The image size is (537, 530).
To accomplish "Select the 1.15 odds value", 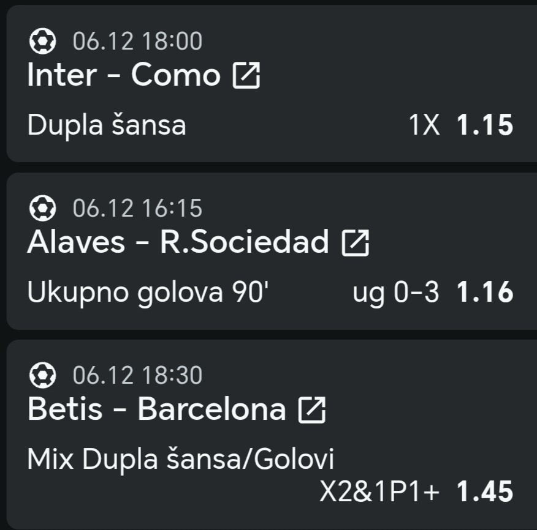I will point(484,125).
